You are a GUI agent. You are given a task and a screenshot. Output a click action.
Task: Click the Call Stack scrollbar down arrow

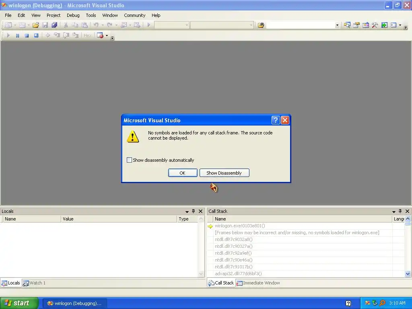pos(408,274)
